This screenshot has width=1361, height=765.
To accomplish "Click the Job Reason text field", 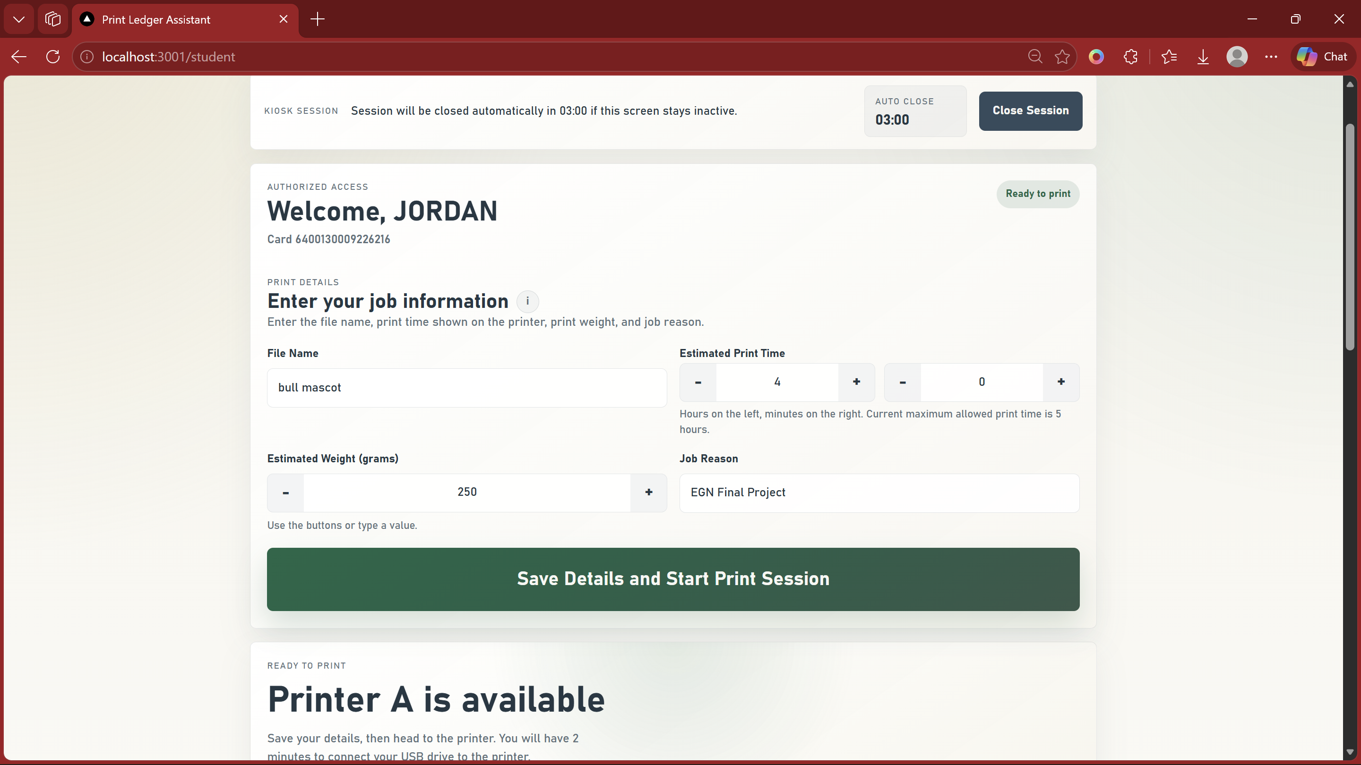I will pos(879,493).
